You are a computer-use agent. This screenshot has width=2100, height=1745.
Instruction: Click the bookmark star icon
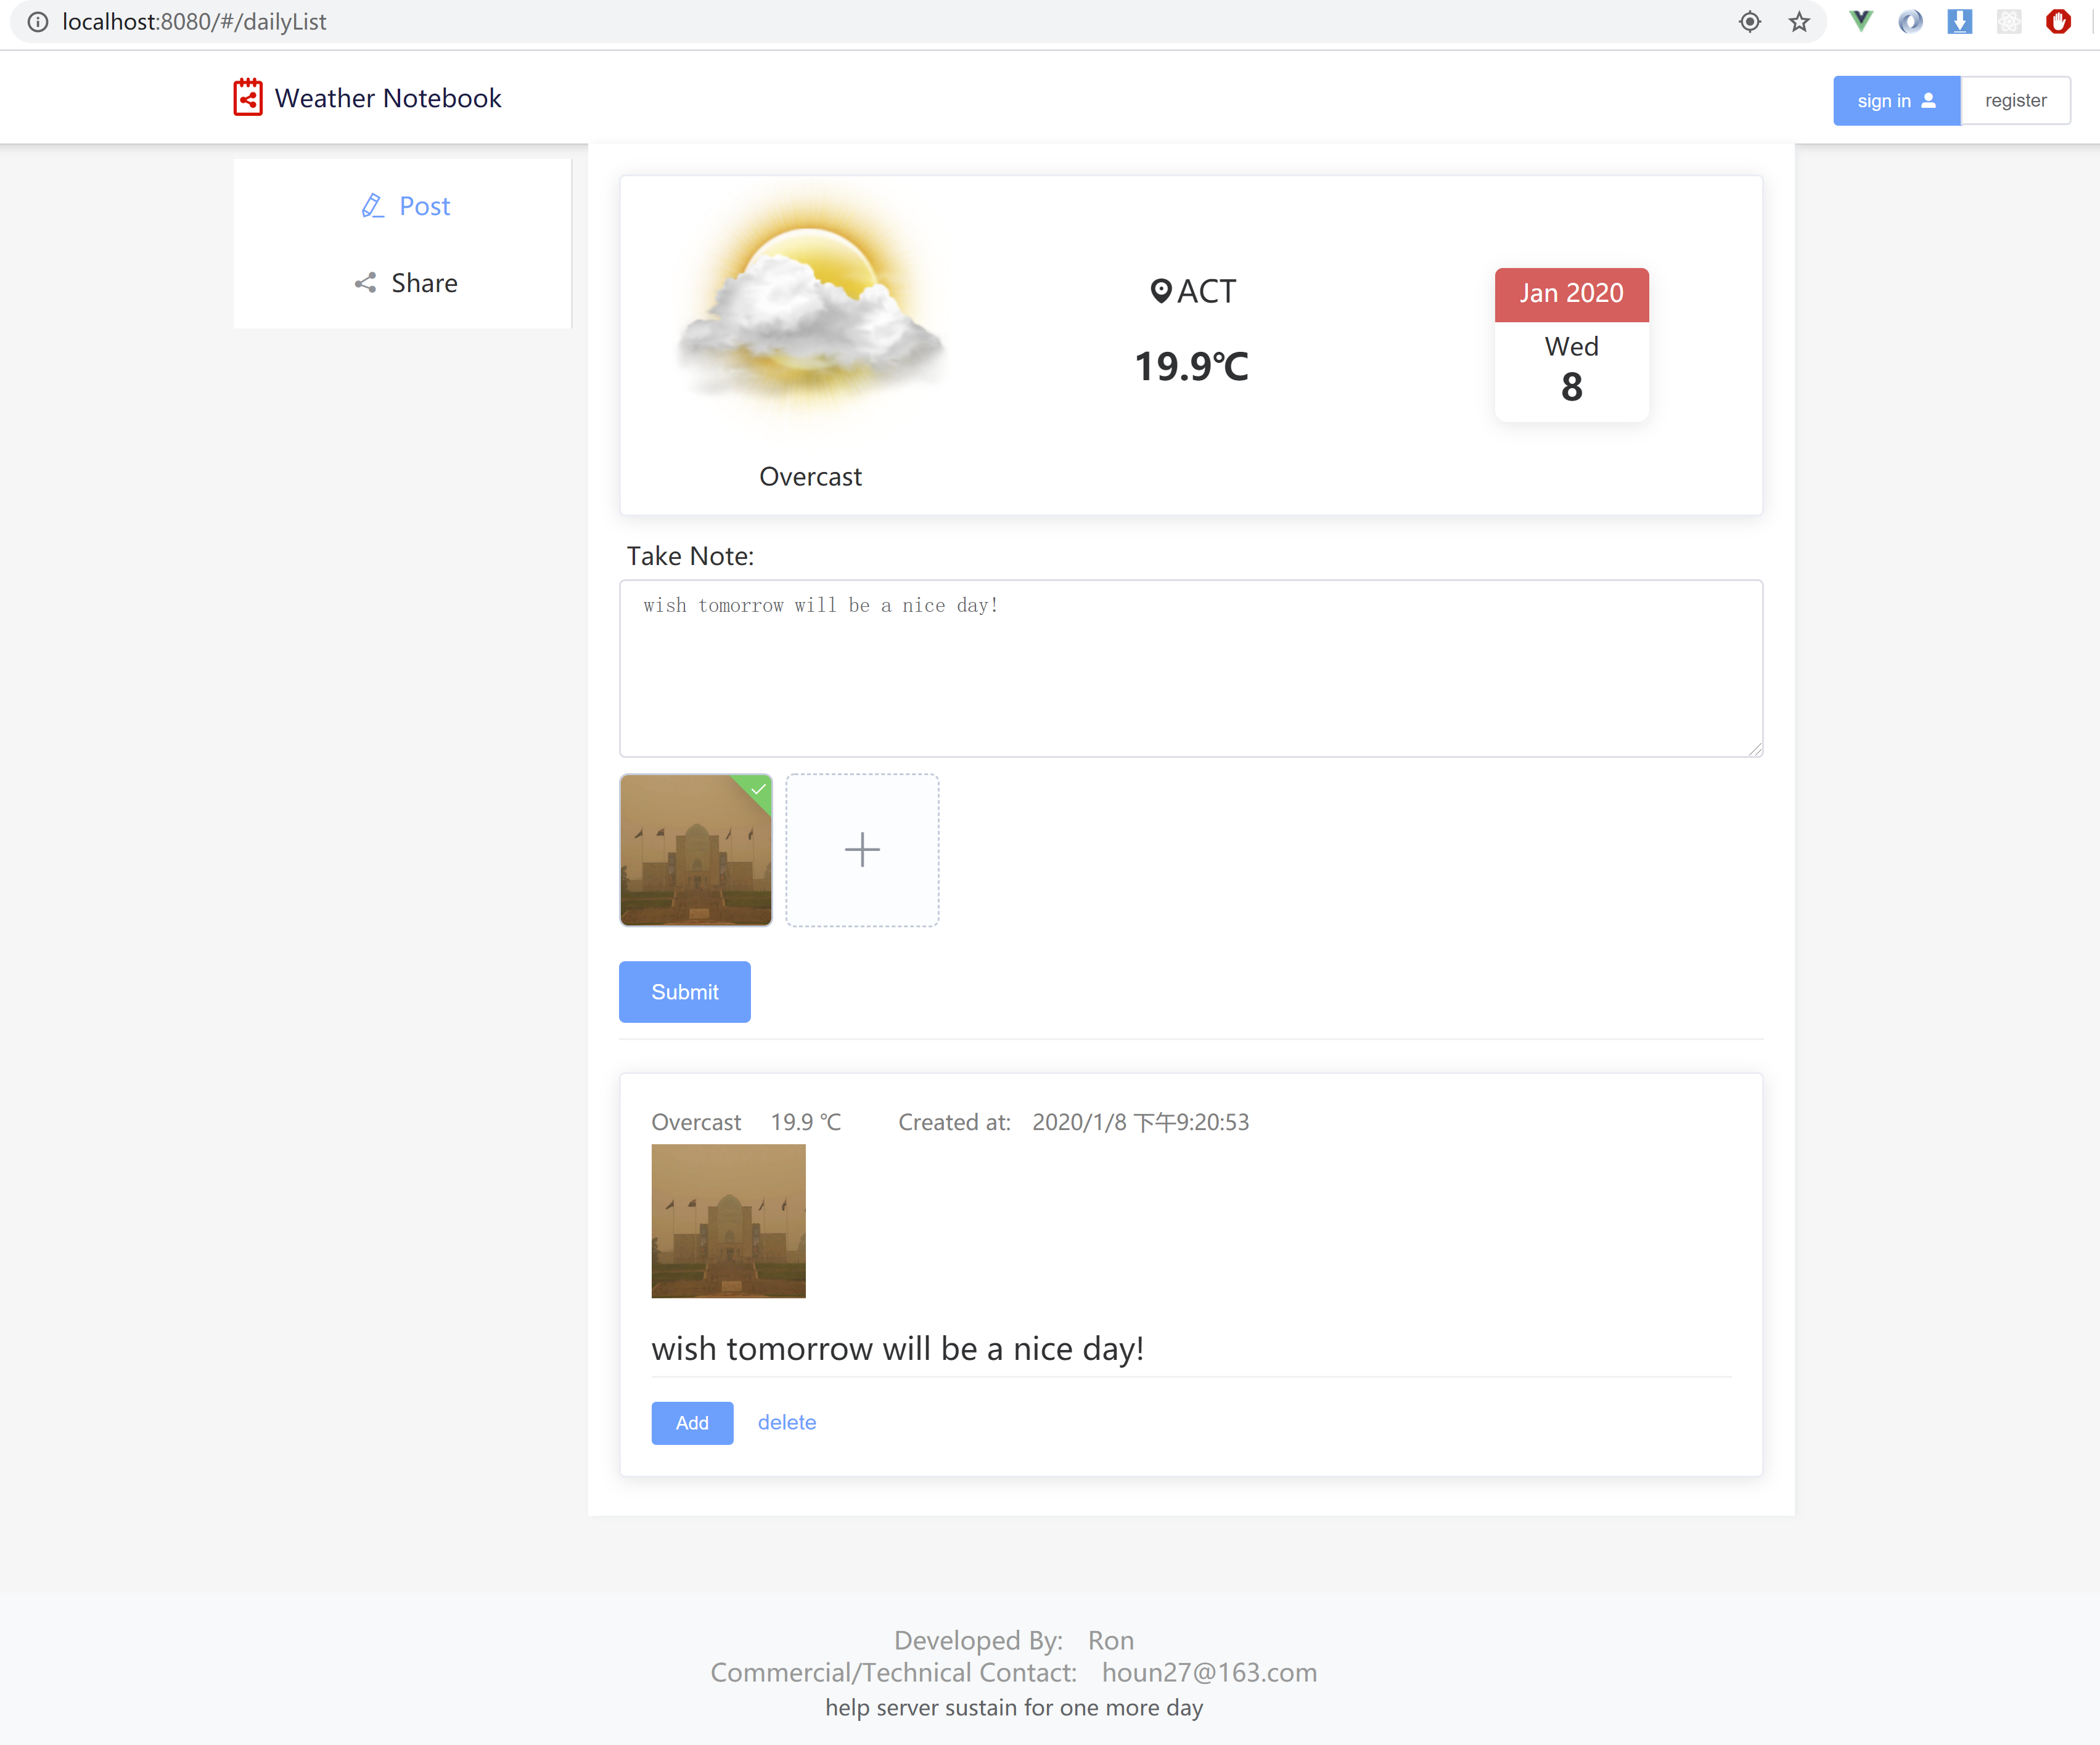pyautogui.click(x=1799, y=22)
